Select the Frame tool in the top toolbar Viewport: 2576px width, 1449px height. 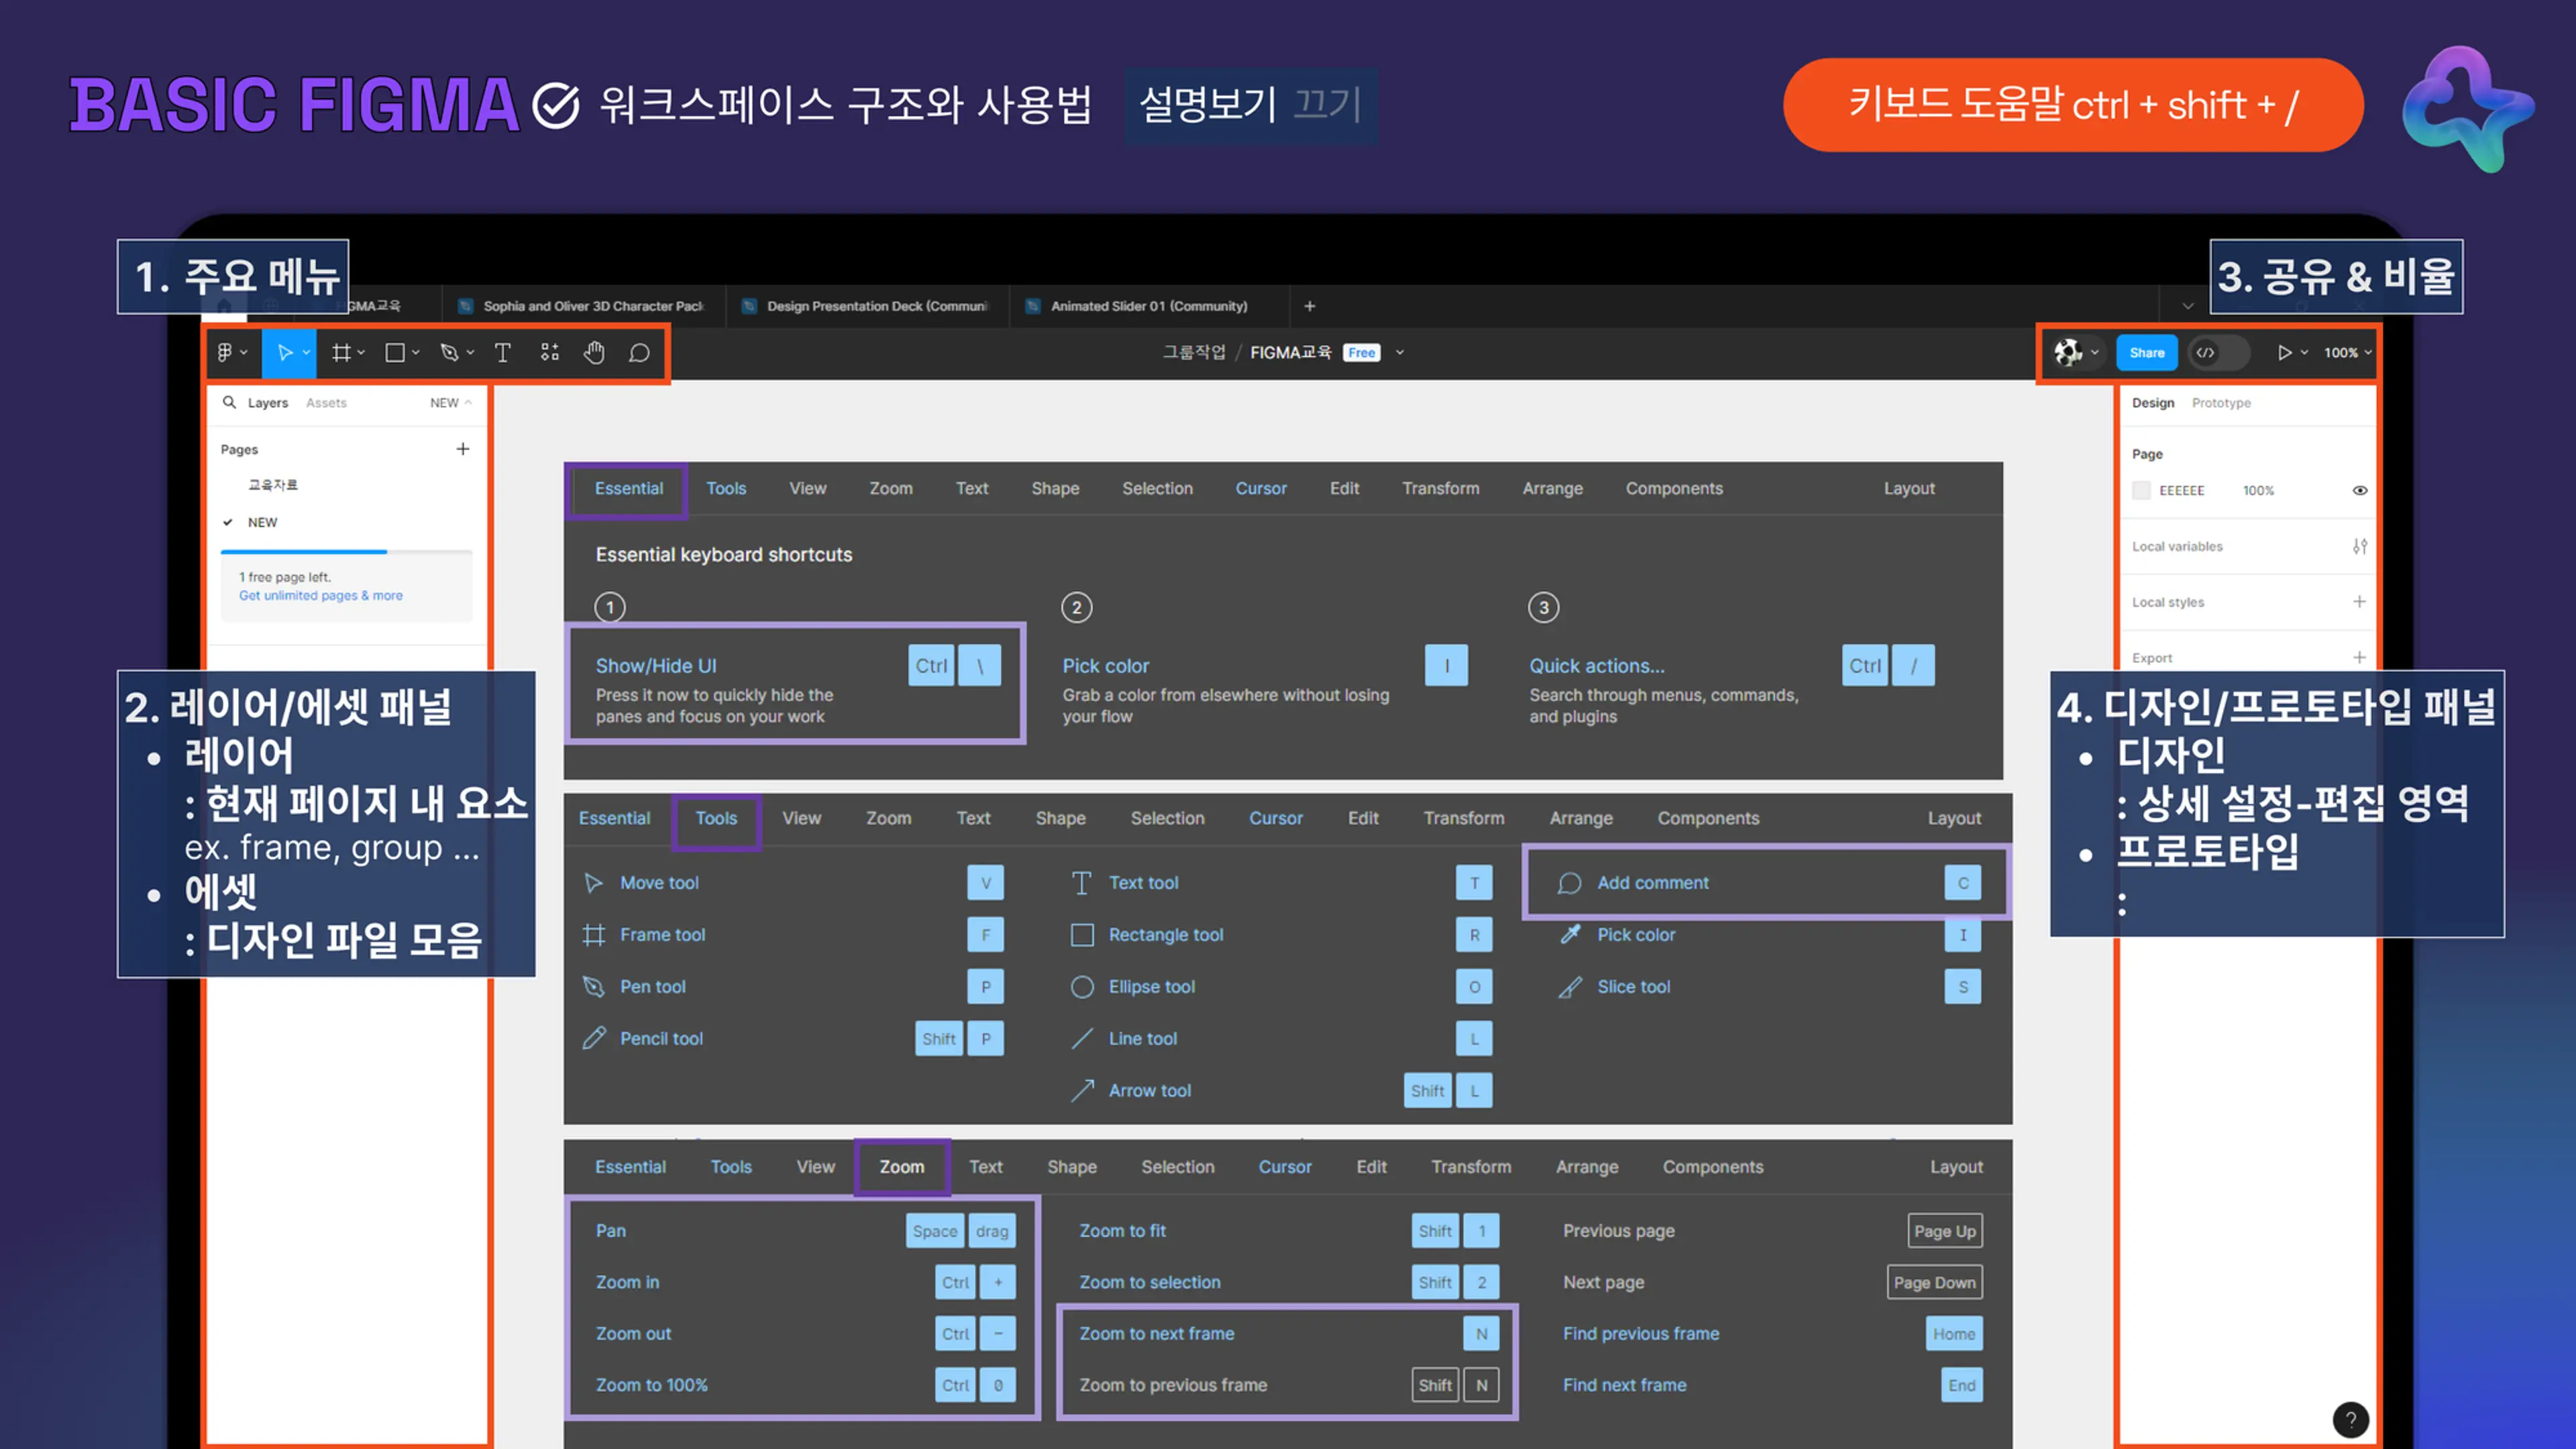point(341,352)
